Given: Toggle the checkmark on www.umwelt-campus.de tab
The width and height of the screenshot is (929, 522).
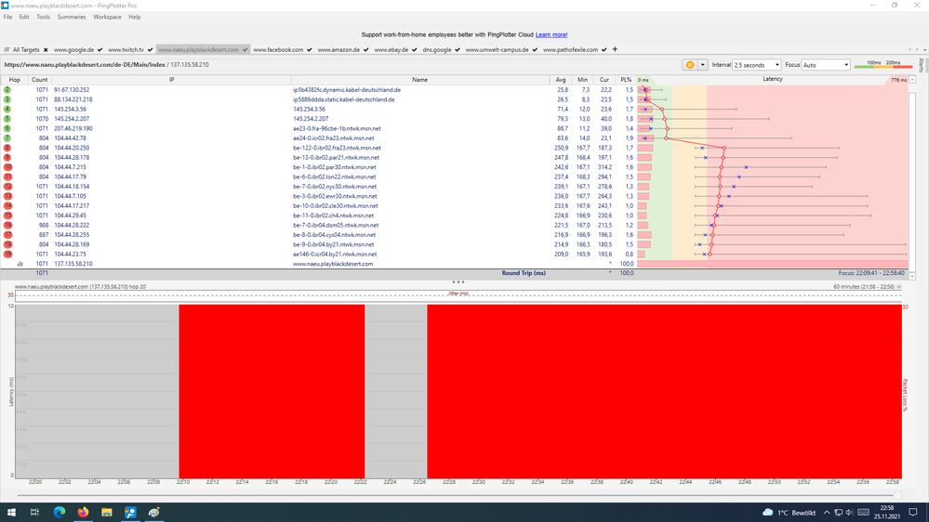Looking at the screenshot, I should click(x=535, y=50).
